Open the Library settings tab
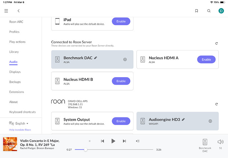The height and width of the screenshot is (158, 228). pyautogui.click(x=14, y=52)
